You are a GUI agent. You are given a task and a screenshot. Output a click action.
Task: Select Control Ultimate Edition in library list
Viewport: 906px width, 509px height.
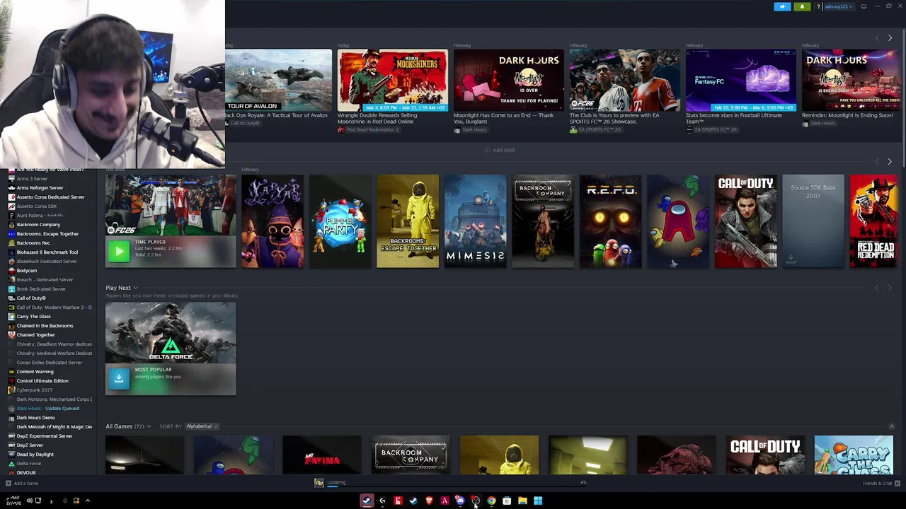pyautogui.click(x=42, y=381)
